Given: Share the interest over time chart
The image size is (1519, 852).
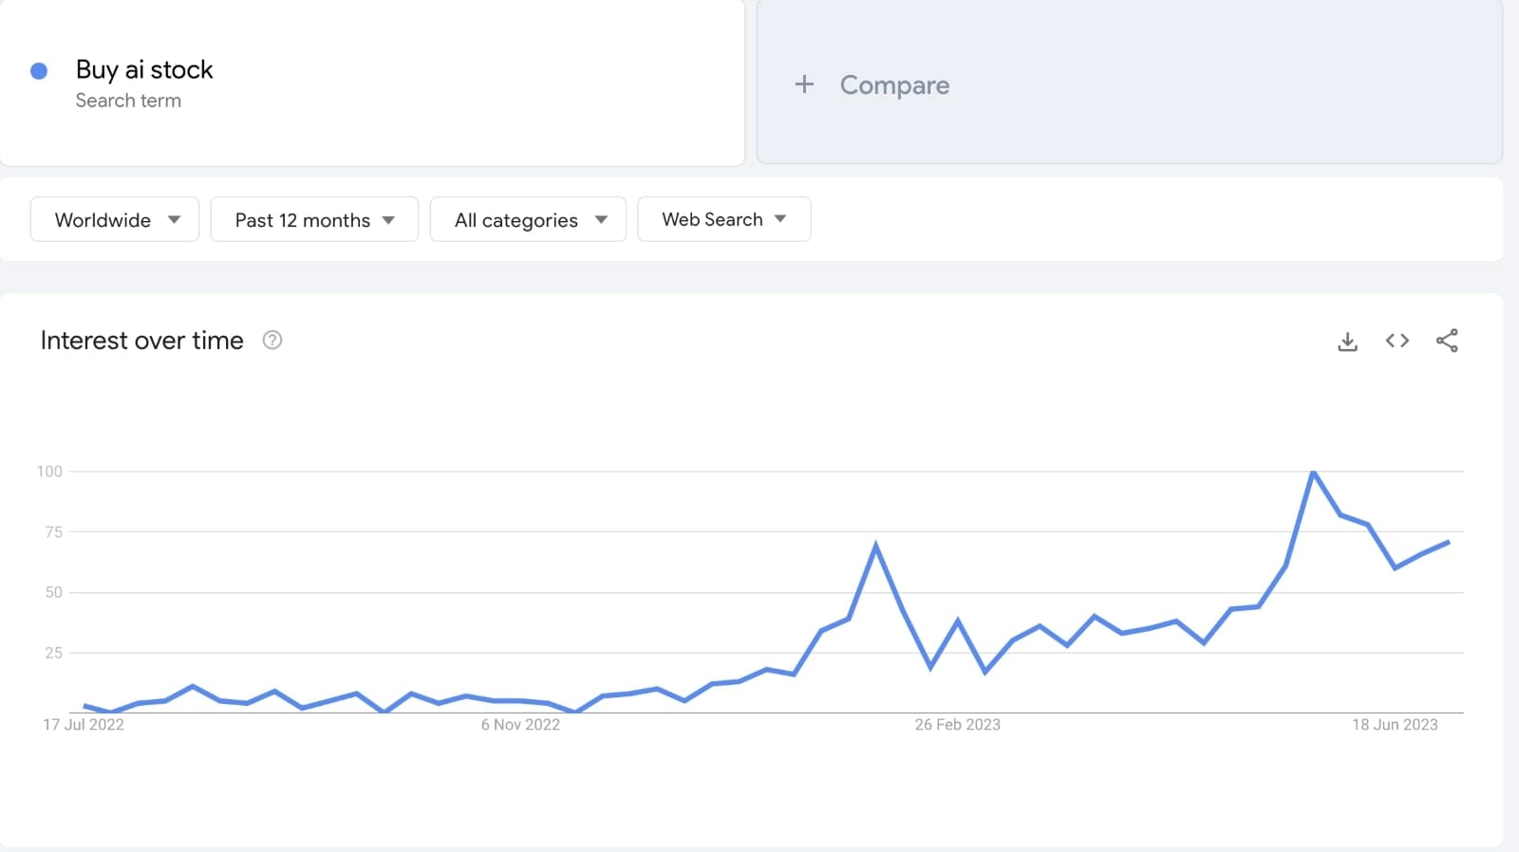Looking at the screenshot, I should click(1447, 341).
